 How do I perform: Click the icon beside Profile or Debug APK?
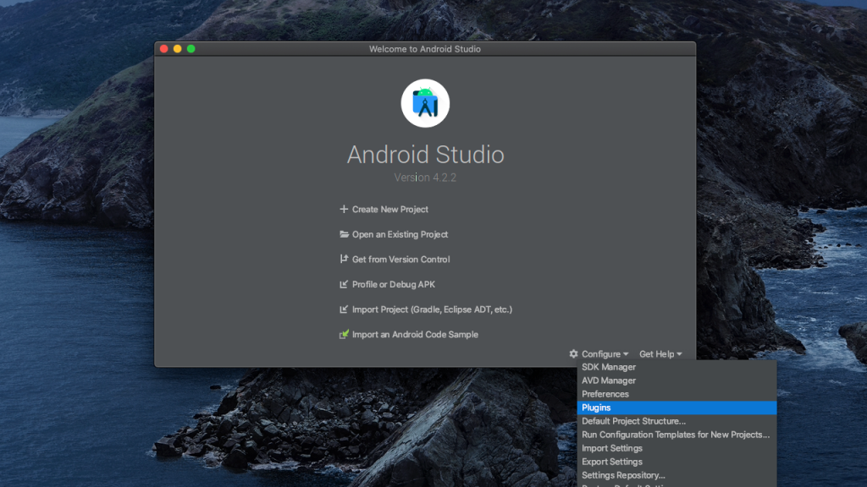tap(344, 284)
